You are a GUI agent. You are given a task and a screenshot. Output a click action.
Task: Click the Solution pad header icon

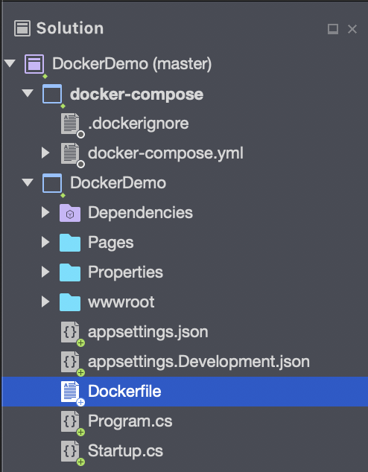click(22, 28)
